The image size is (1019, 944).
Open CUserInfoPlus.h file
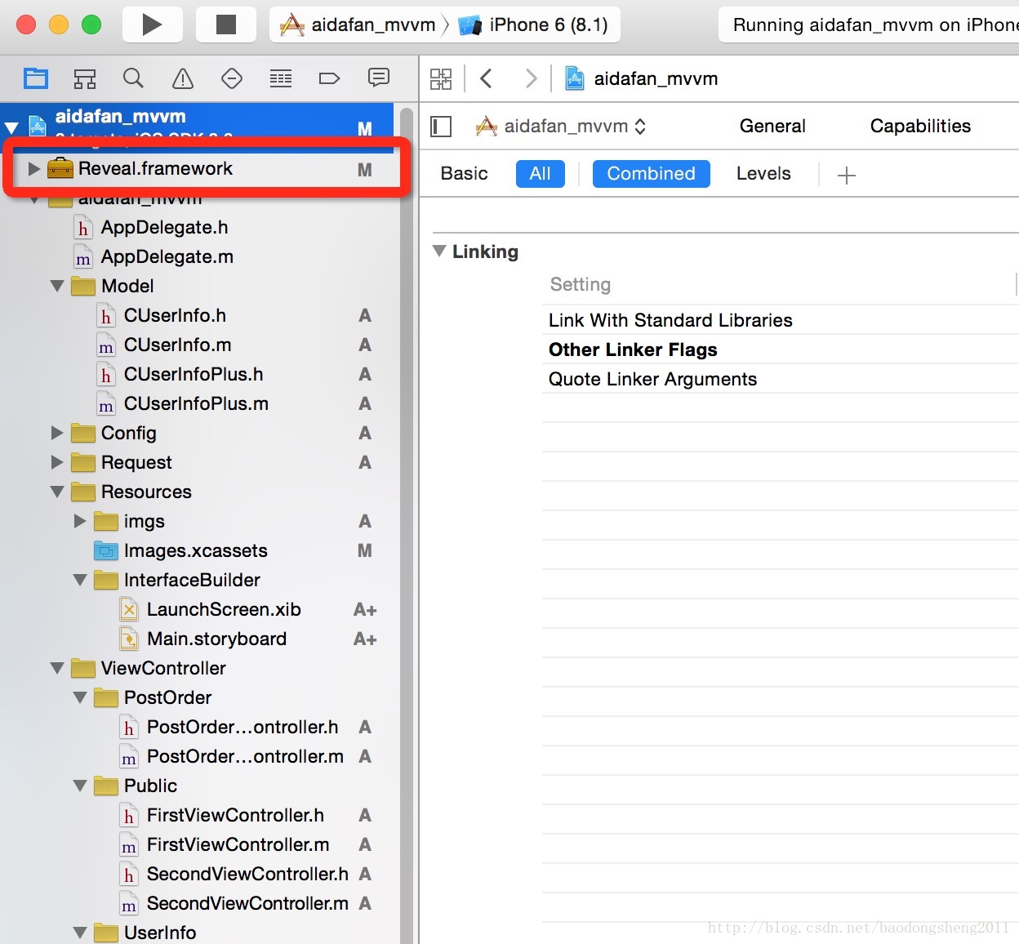[x=194, y=374]
